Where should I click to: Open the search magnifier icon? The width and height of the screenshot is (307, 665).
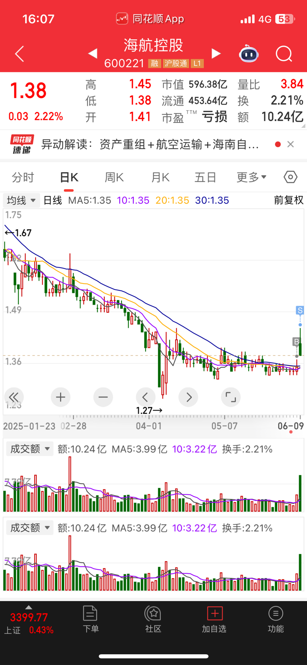[x=284, y=54]
